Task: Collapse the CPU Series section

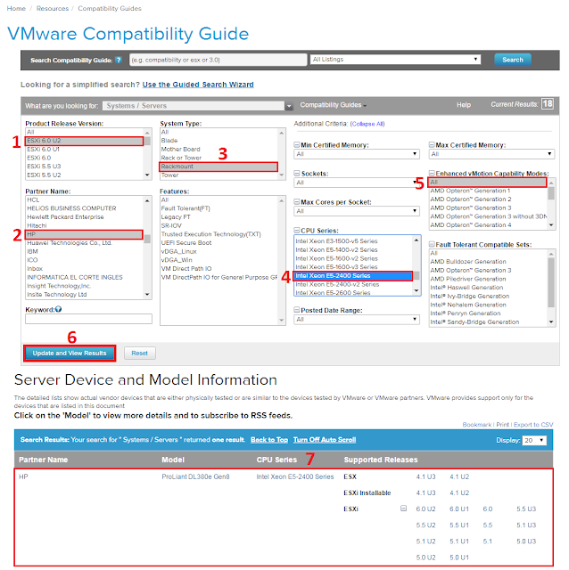Action: click(x=297, y=231)
